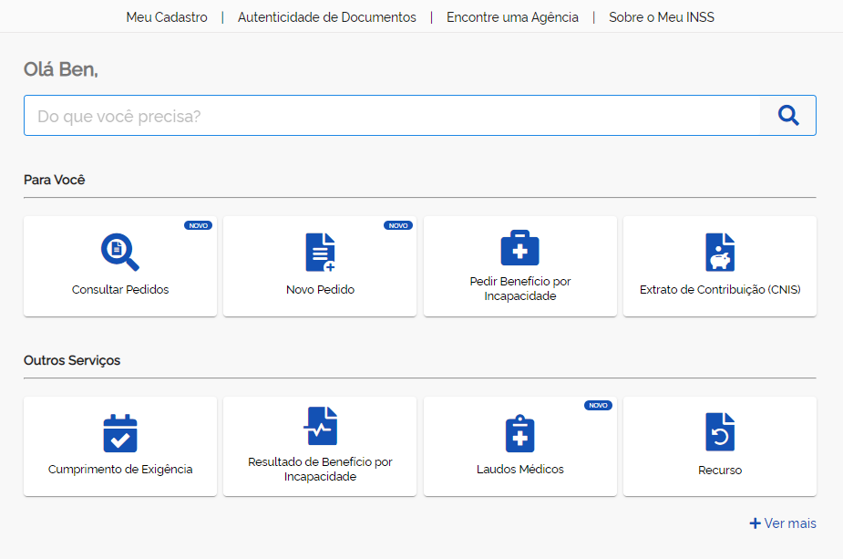Screen dimensions: 843x559
Task: Click the plus icon beside Ver mais
Action: click(x=755, y=523)
